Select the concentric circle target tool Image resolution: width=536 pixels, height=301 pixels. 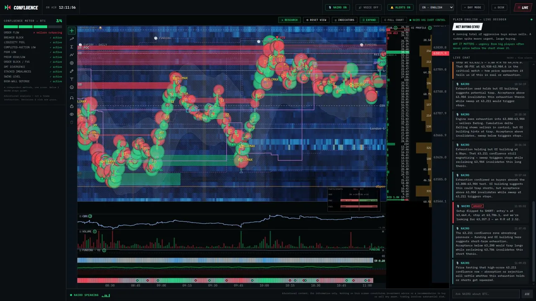pyautogui.click(x=72, y=63)
